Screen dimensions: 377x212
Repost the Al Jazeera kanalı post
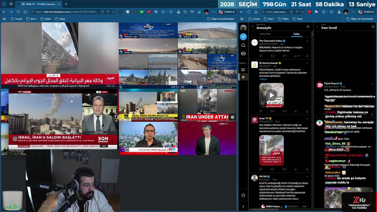(x=272, y=111)
